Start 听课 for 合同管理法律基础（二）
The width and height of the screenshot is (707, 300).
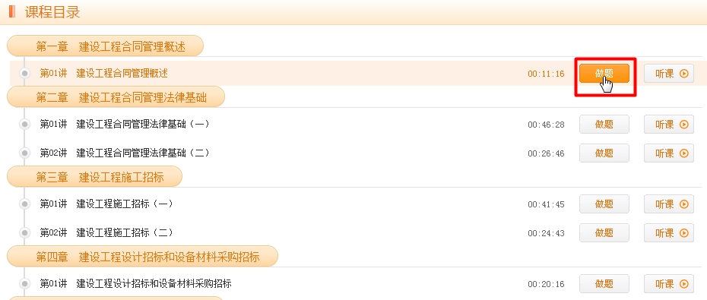(x=669, y=153)
